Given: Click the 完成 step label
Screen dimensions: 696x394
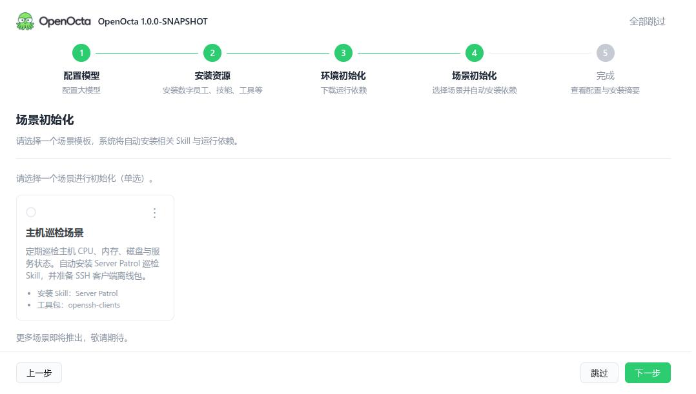Looking at the screenshot, I should click(605, 76).
